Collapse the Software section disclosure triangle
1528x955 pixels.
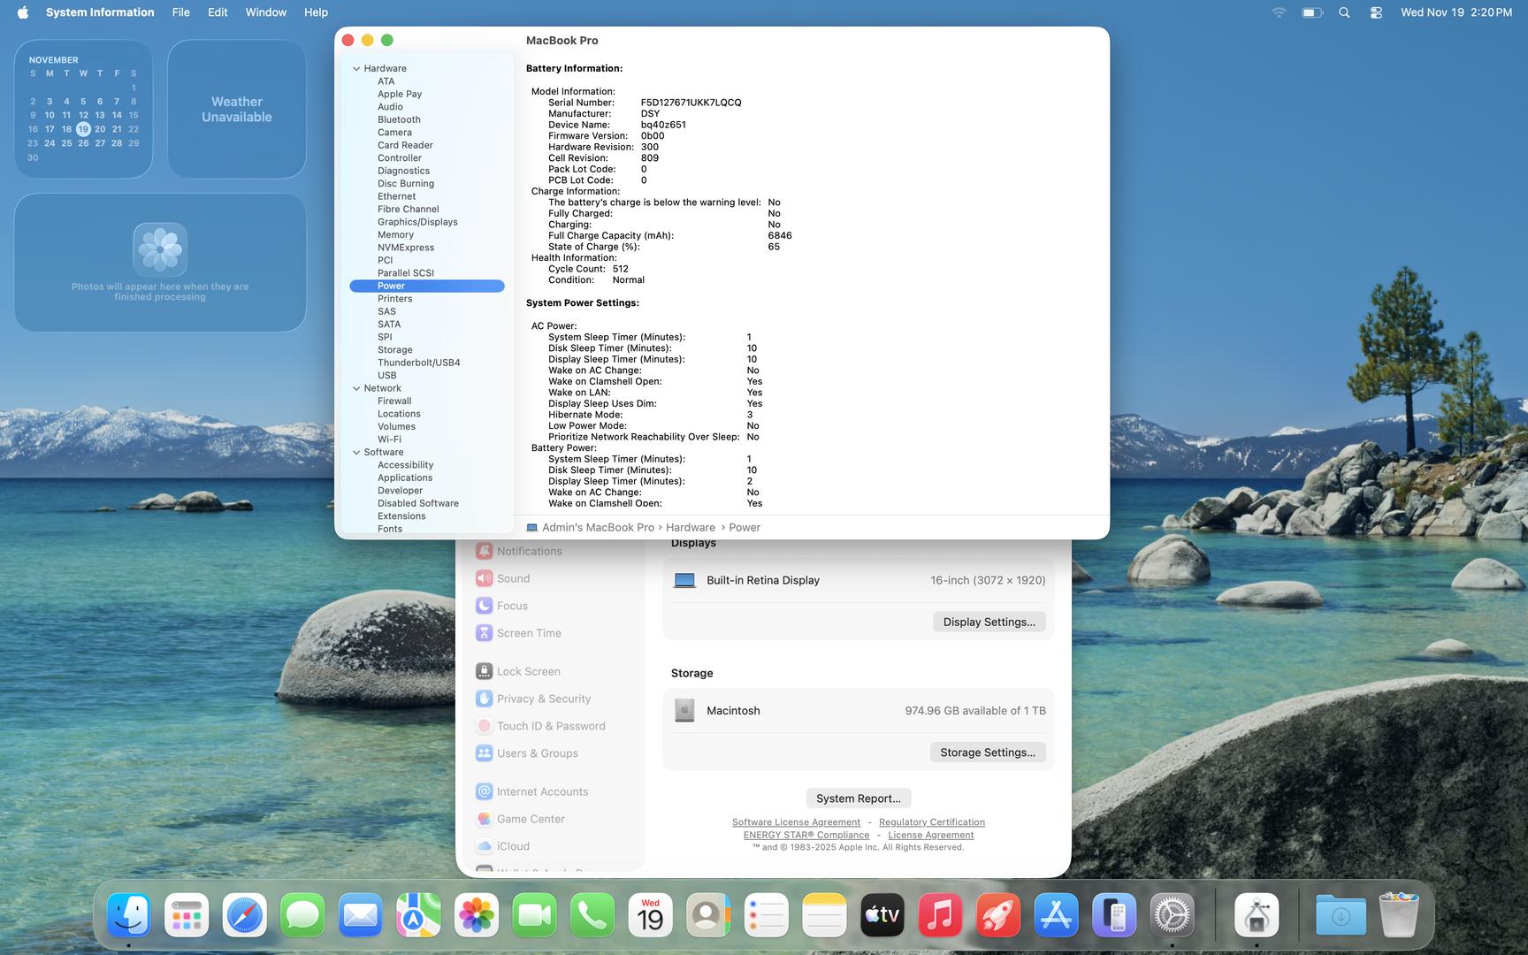pos(356,453)
